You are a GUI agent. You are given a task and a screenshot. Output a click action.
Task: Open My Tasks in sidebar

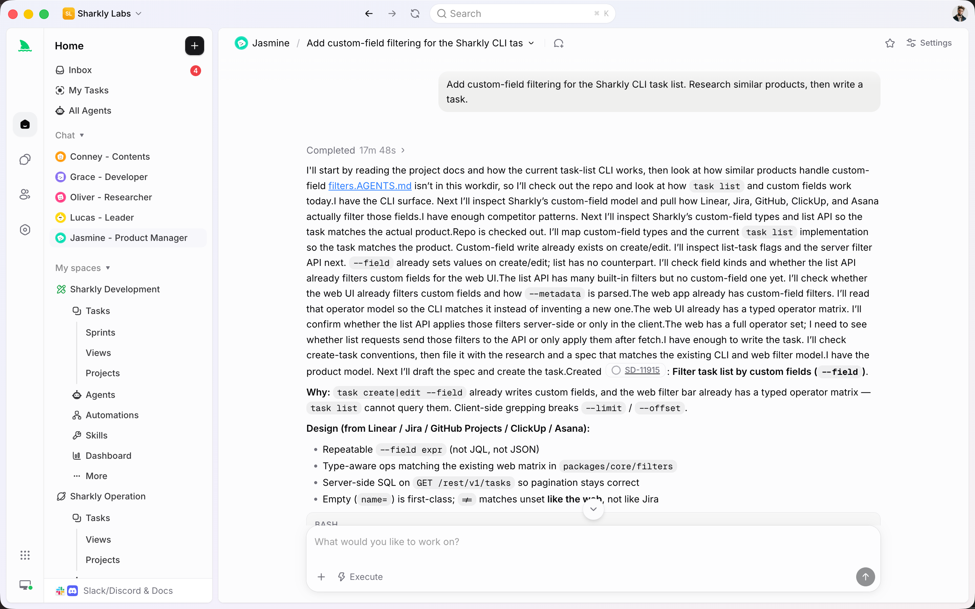[128, 90]
